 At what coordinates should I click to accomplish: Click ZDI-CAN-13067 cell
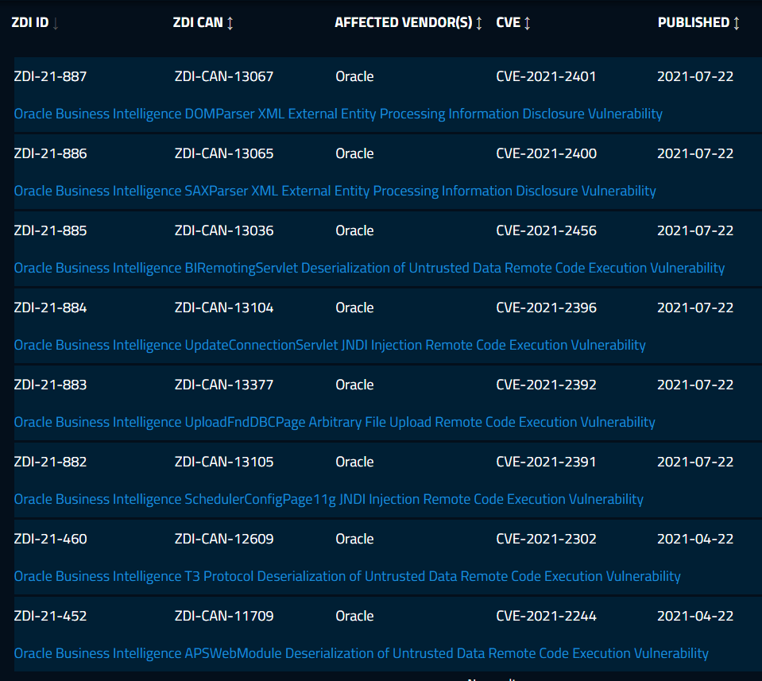[224, 76]
